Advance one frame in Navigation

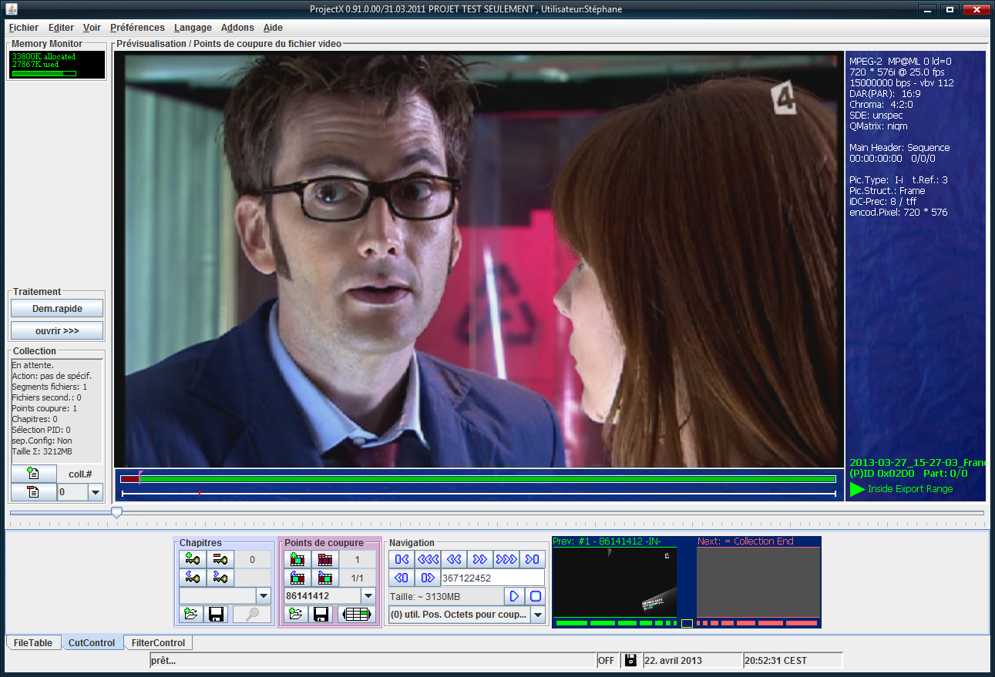428,578
